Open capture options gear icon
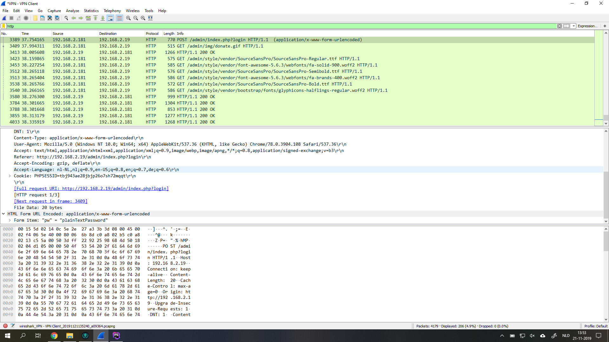This screenshot has height=342, width=609. [x=26, y=18]
